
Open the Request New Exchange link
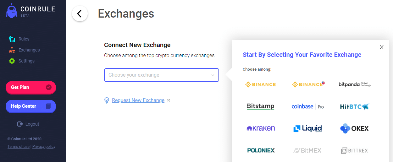[138, 100]
